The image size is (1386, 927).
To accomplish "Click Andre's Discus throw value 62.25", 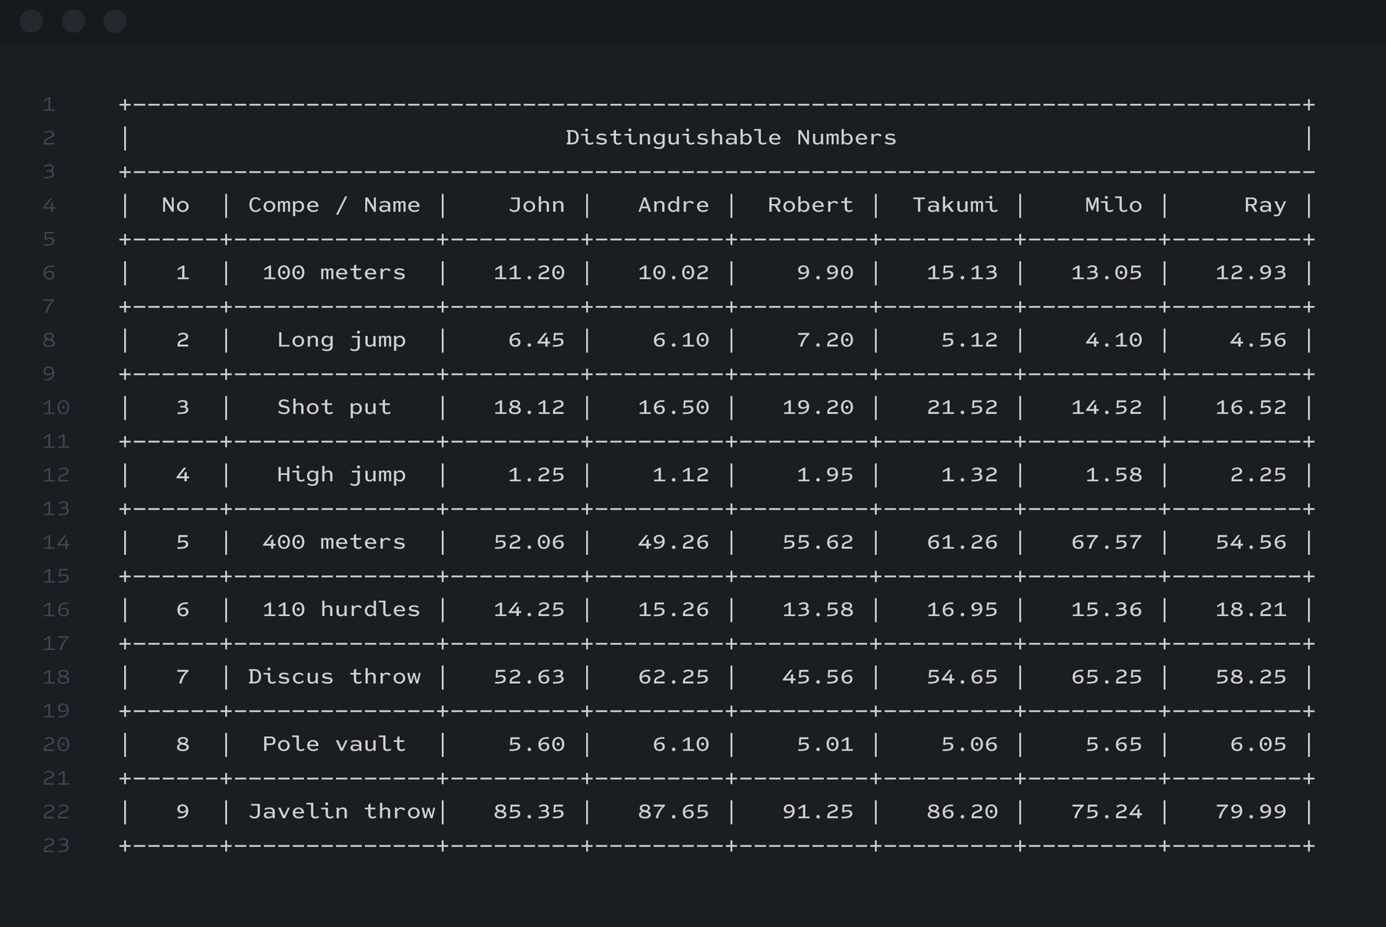I will [x=673, y=677].
